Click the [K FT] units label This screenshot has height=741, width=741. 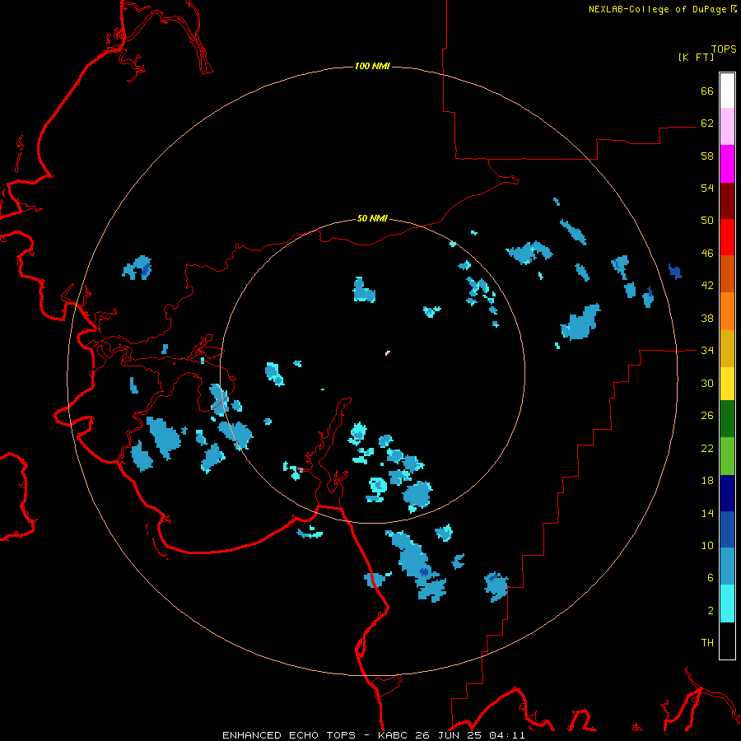(x=696, y=57)
